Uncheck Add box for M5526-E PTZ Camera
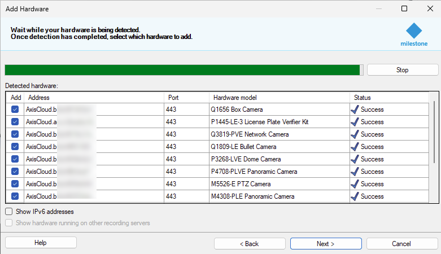Image resolution: width=441 pixels, height=254 pixels. tap(15, 183)
